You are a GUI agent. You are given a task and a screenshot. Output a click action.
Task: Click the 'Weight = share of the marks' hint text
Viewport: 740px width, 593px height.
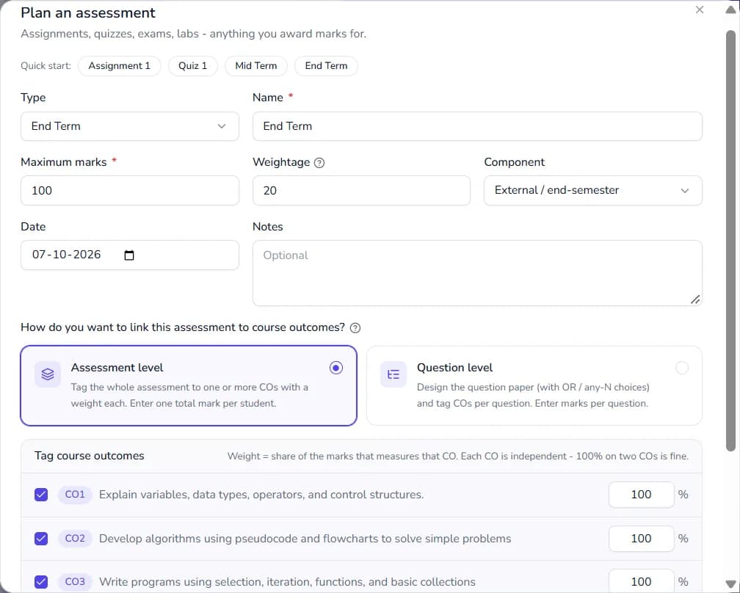(458, 456)
